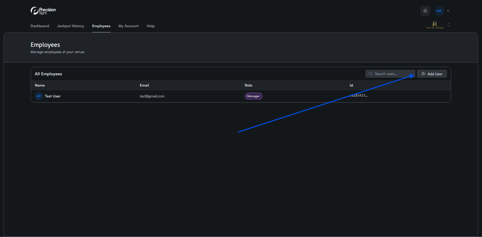Select the Test User name in table
482x237 pixels.
click(x=53, y=96)
